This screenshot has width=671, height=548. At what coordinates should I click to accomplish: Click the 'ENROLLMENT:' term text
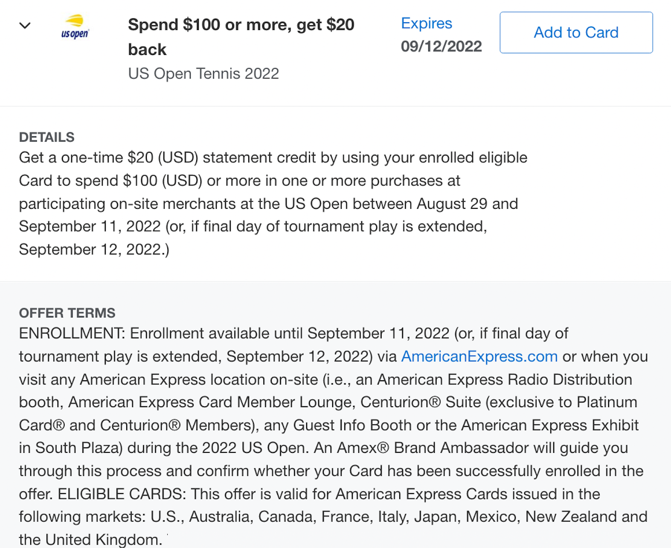72,333
